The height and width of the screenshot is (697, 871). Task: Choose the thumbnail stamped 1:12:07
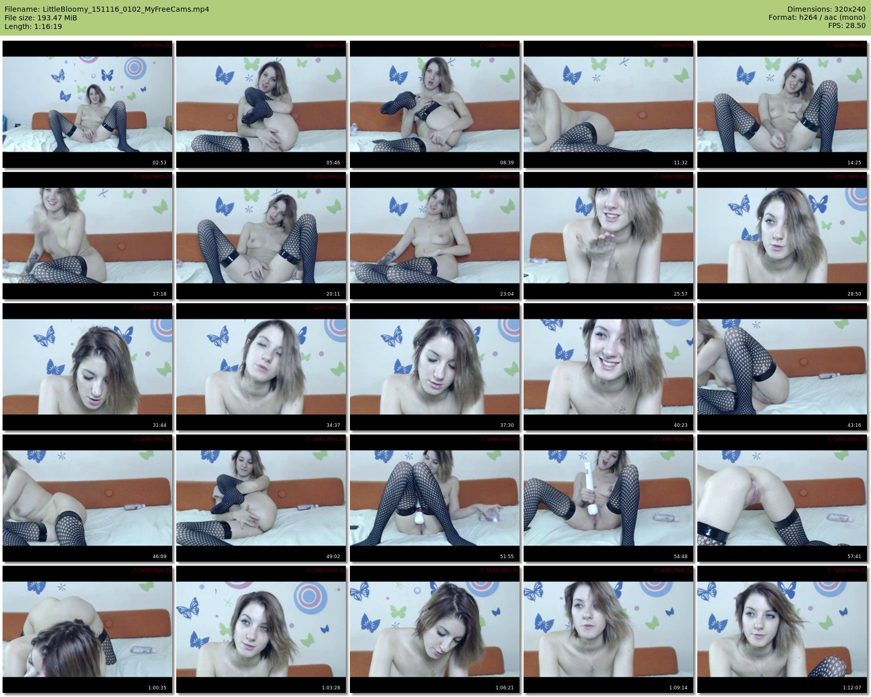pyautogui.click(x=782, y=629)
